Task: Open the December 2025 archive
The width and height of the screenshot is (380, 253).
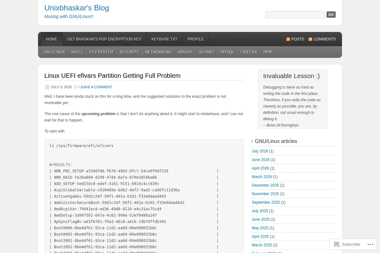Action: (x=265, y=185)
